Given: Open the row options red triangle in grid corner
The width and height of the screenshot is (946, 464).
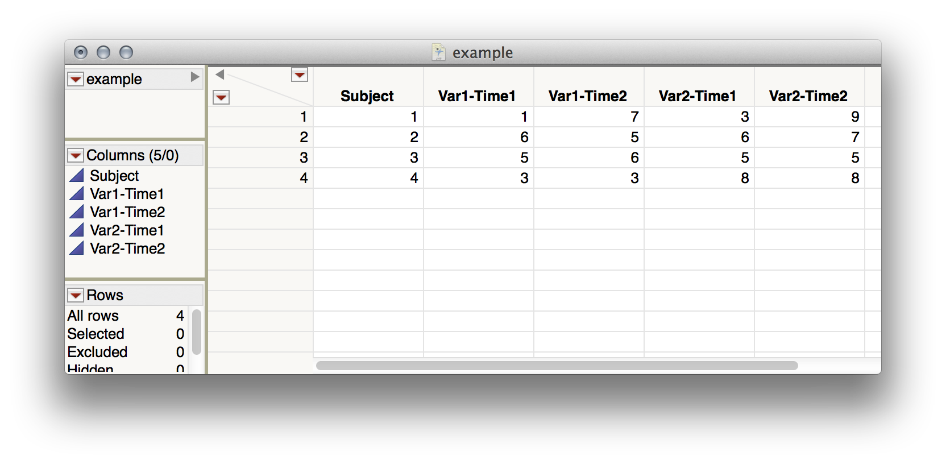Looking at the screenshot, I should [x=221, y=97].
